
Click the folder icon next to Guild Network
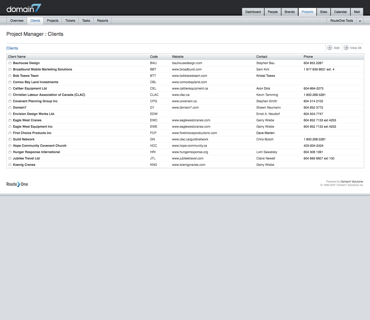(10, 139)
